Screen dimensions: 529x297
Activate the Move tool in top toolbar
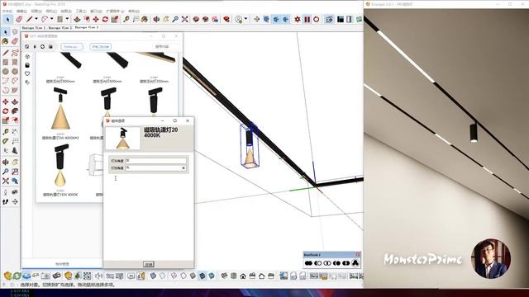96,20
